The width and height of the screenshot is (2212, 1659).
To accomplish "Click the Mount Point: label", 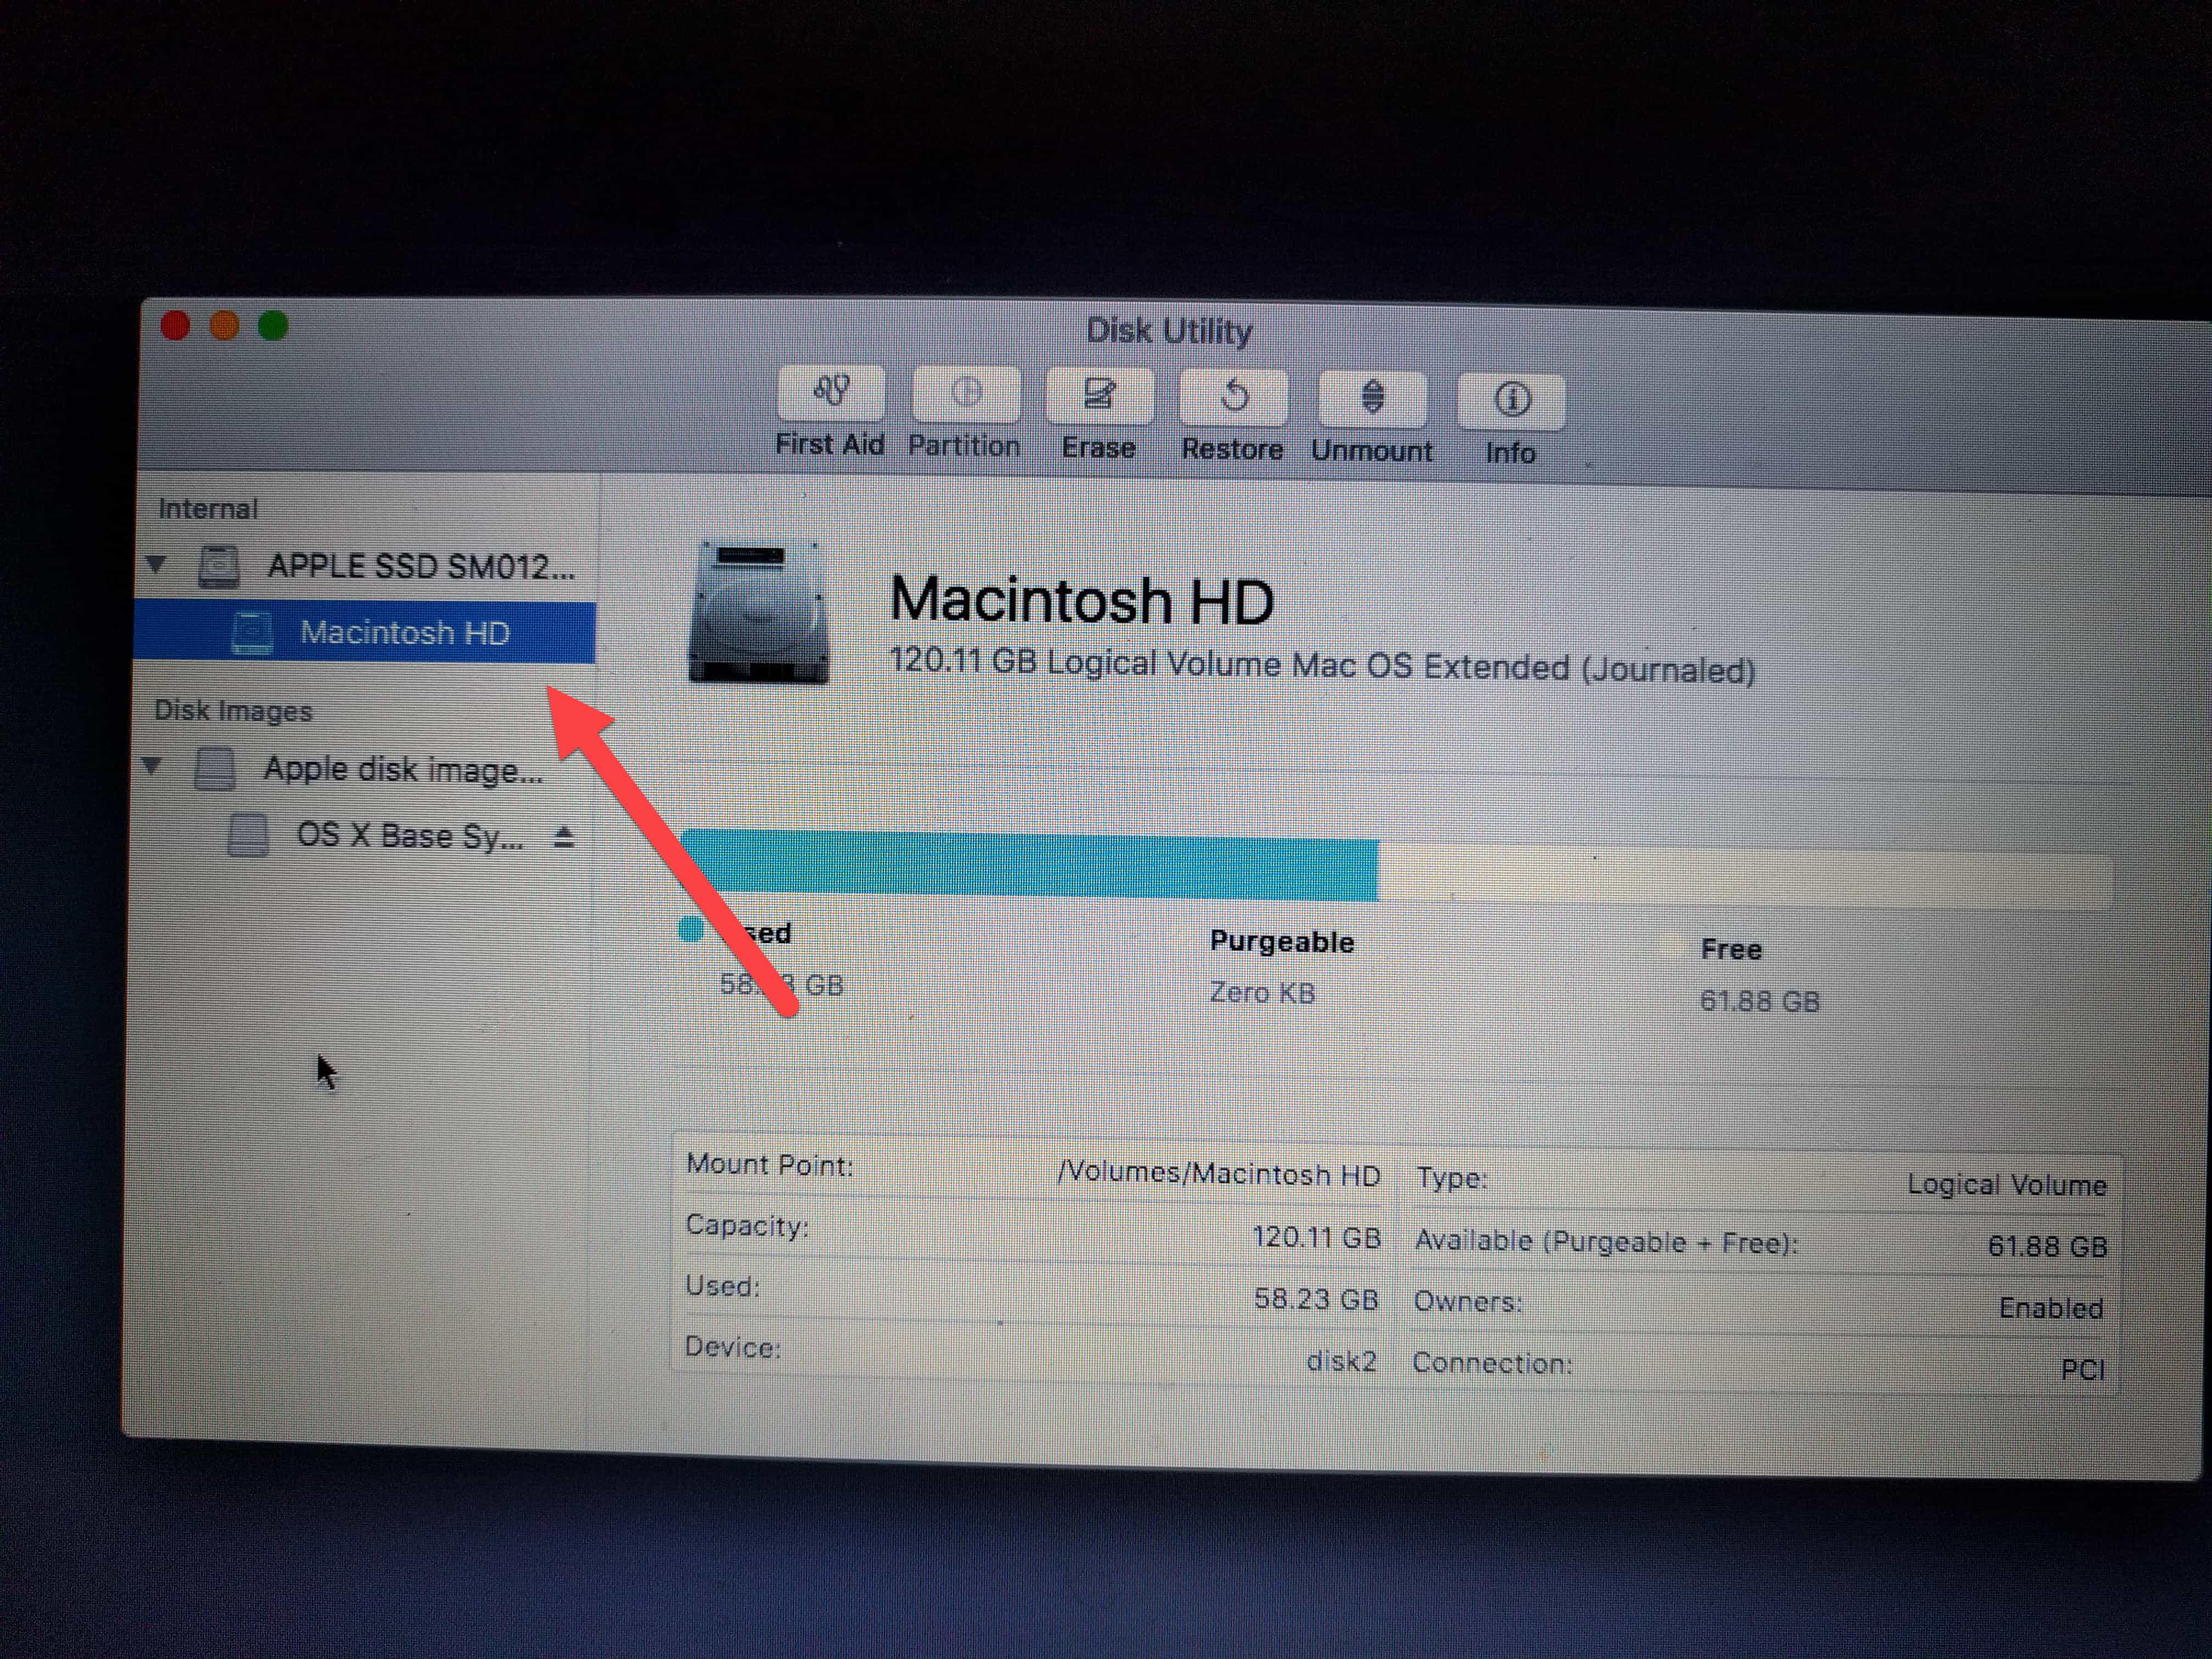I will click(769, 1165).
